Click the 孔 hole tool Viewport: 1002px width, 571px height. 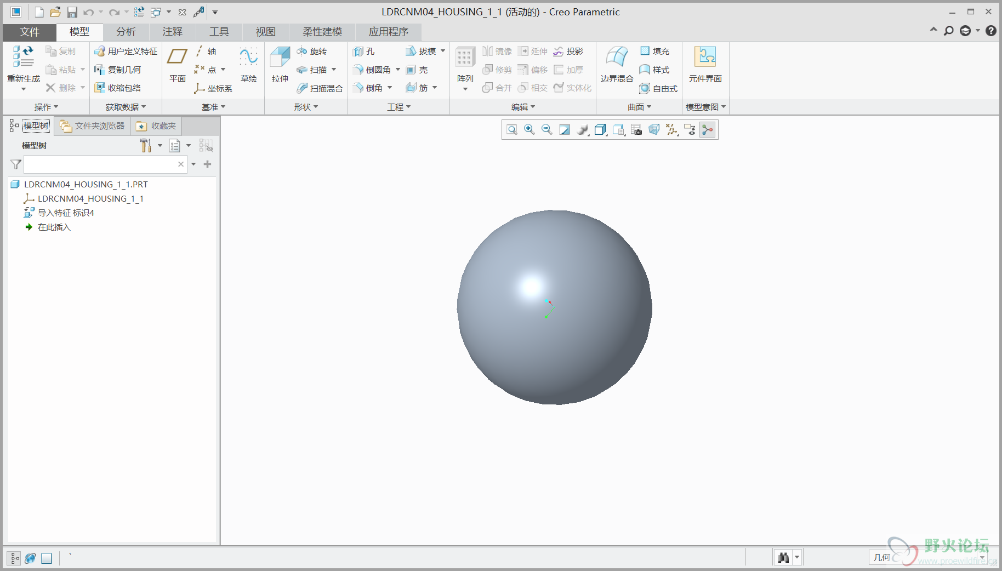coord(365,52)
